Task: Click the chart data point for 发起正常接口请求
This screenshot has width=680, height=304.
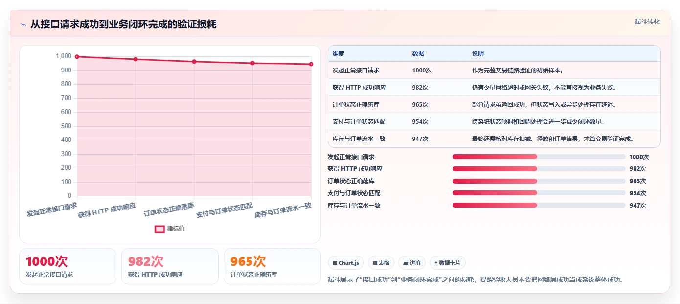Action: click(x=77, y=57)
